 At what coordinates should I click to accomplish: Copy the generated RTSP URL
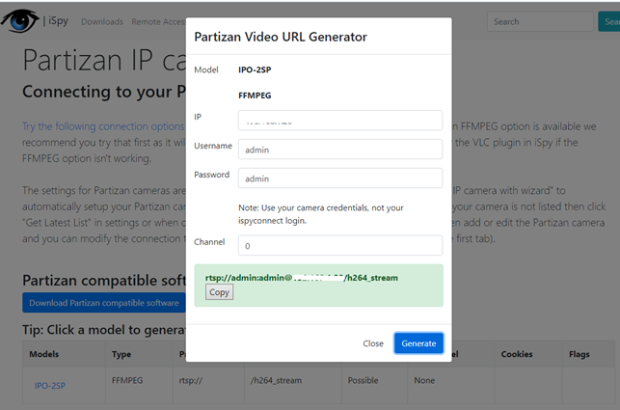219,292
